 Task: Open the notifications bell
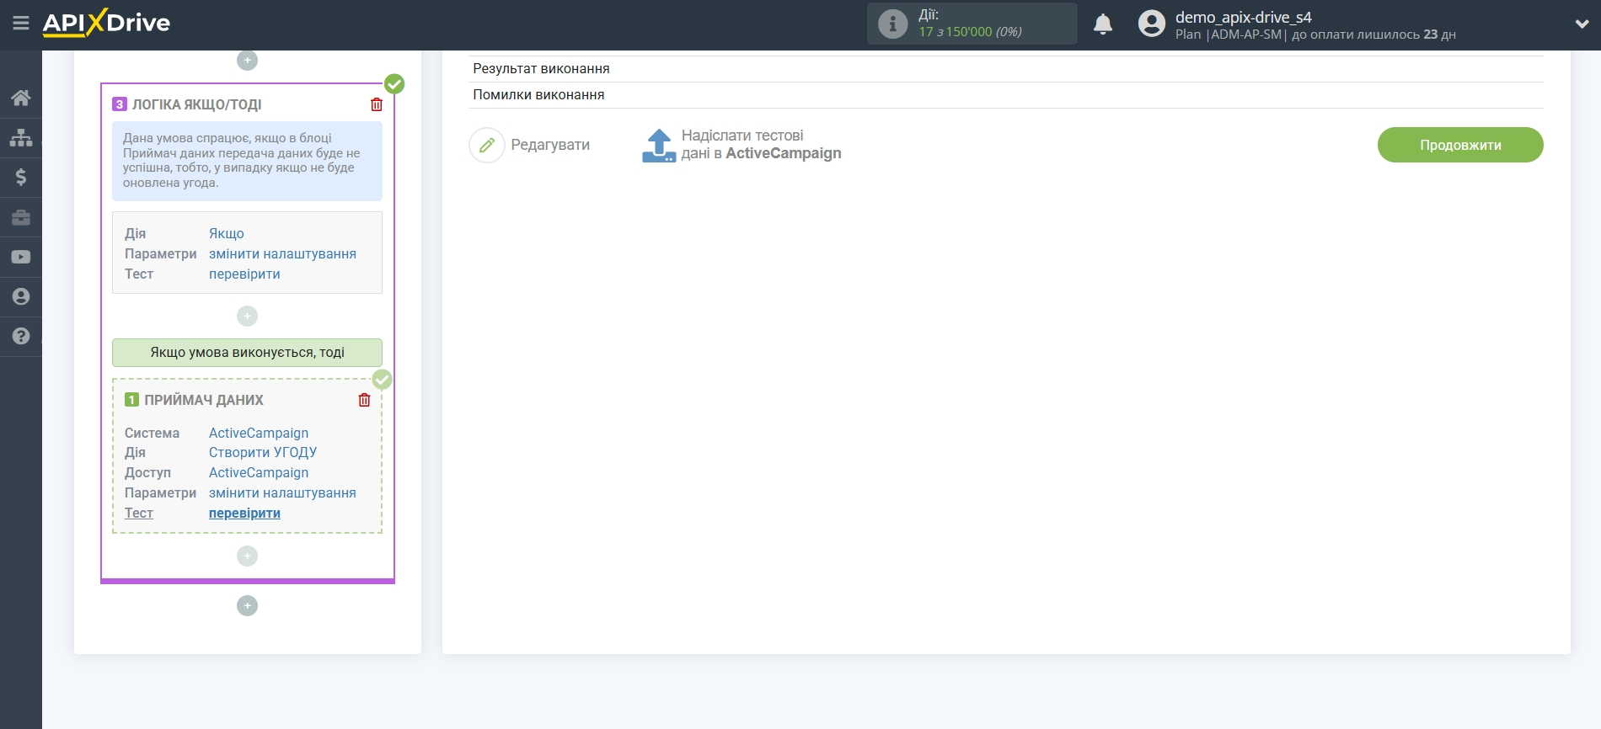click(1103, 24)
